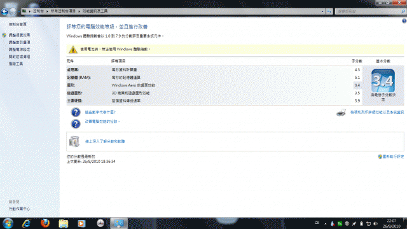Click the yellow battery warning message text
Image resolution: width=407 pixels, height=229 pixels.
(x=115, y=50)
